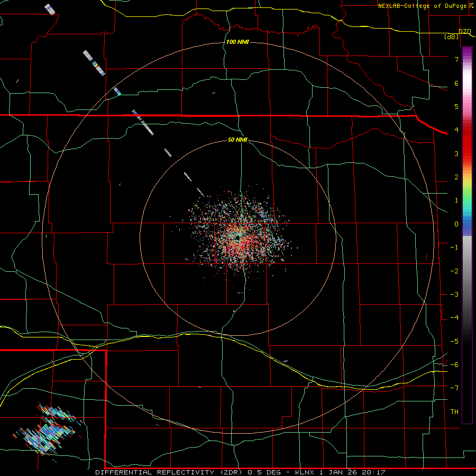Click the -3 tick label on scale
The width and height of the screenshot is (476, 476).
pos(454,295)
